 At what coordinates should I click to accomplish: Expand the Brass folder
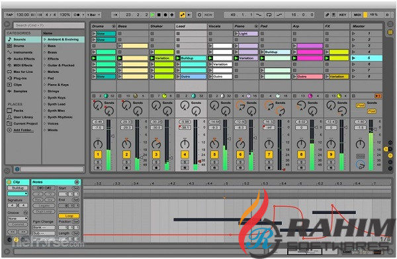click(x=45, y=52)
